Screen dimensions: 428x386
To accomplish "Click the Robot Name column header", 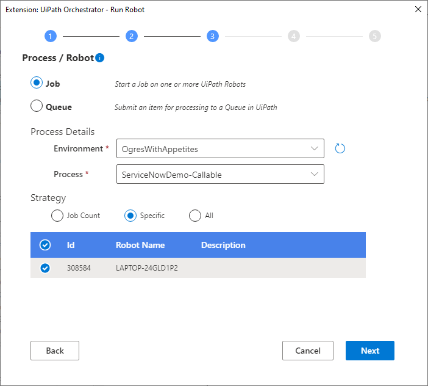I will 140,245.
